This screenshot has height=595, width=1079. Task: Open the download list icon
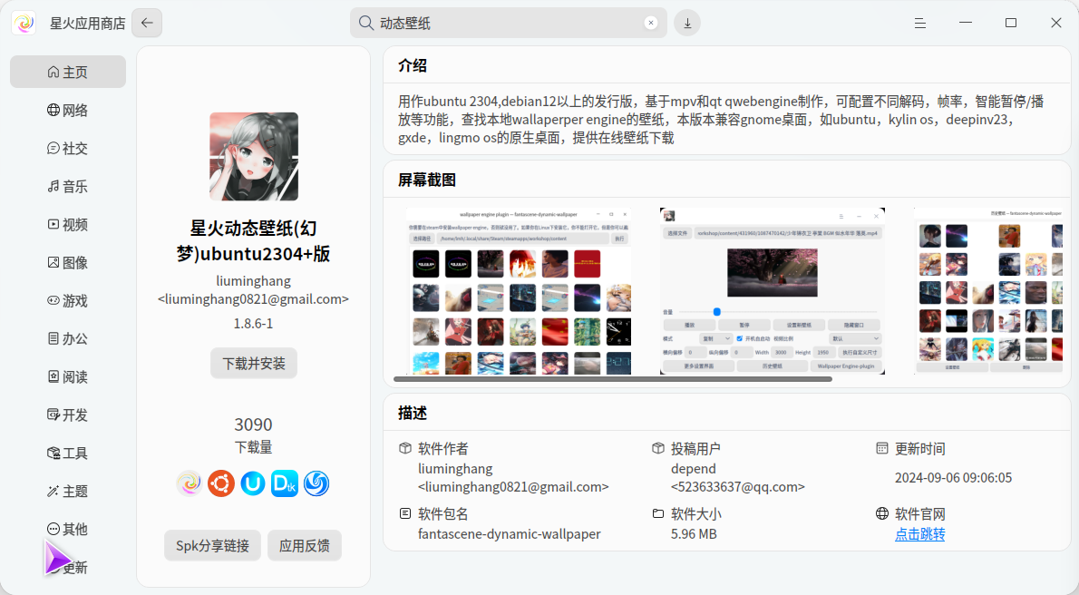click(687, 23)
